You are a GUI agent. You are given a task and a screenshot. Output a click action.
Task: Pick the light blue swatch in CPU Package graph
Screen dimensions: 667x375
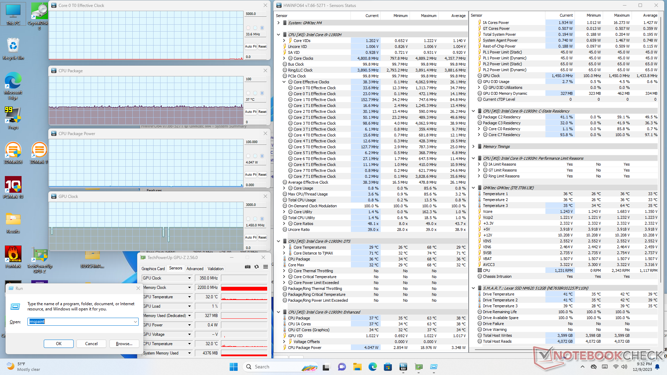pyautogui.click(x=255, y=93)
